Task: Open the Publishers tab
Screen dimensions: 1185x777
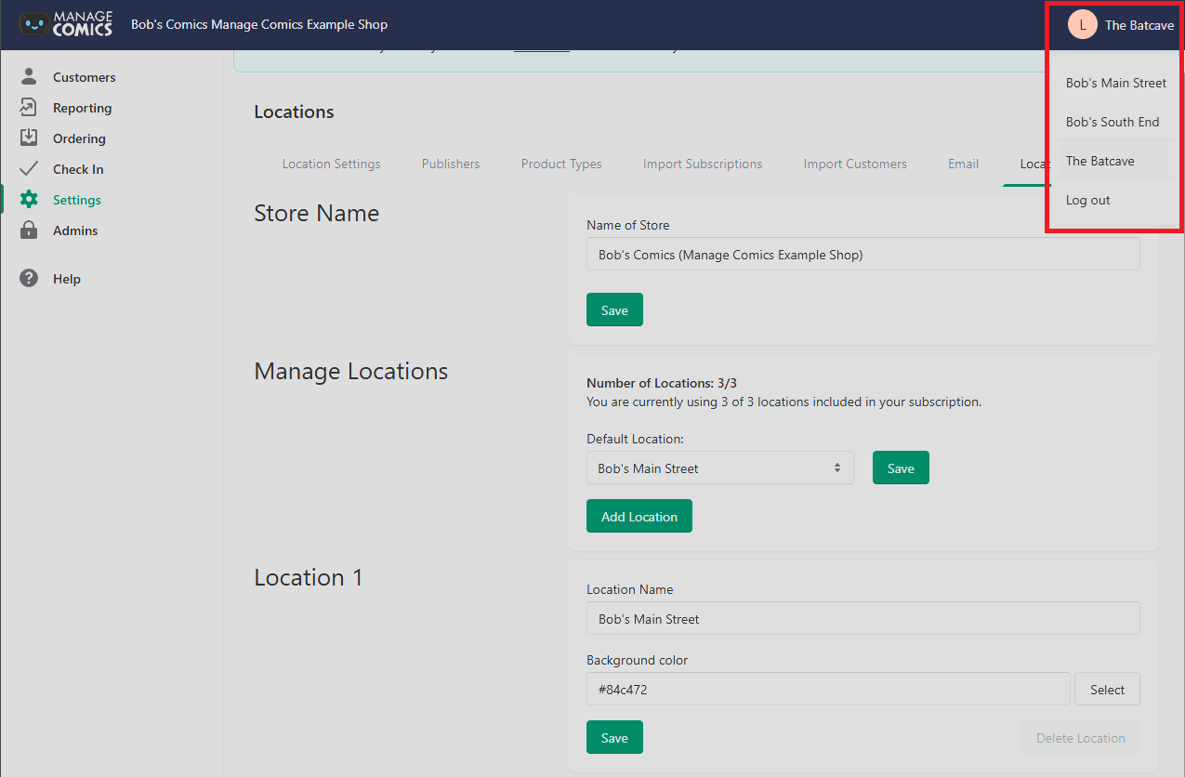Action: tap(451, 164)
